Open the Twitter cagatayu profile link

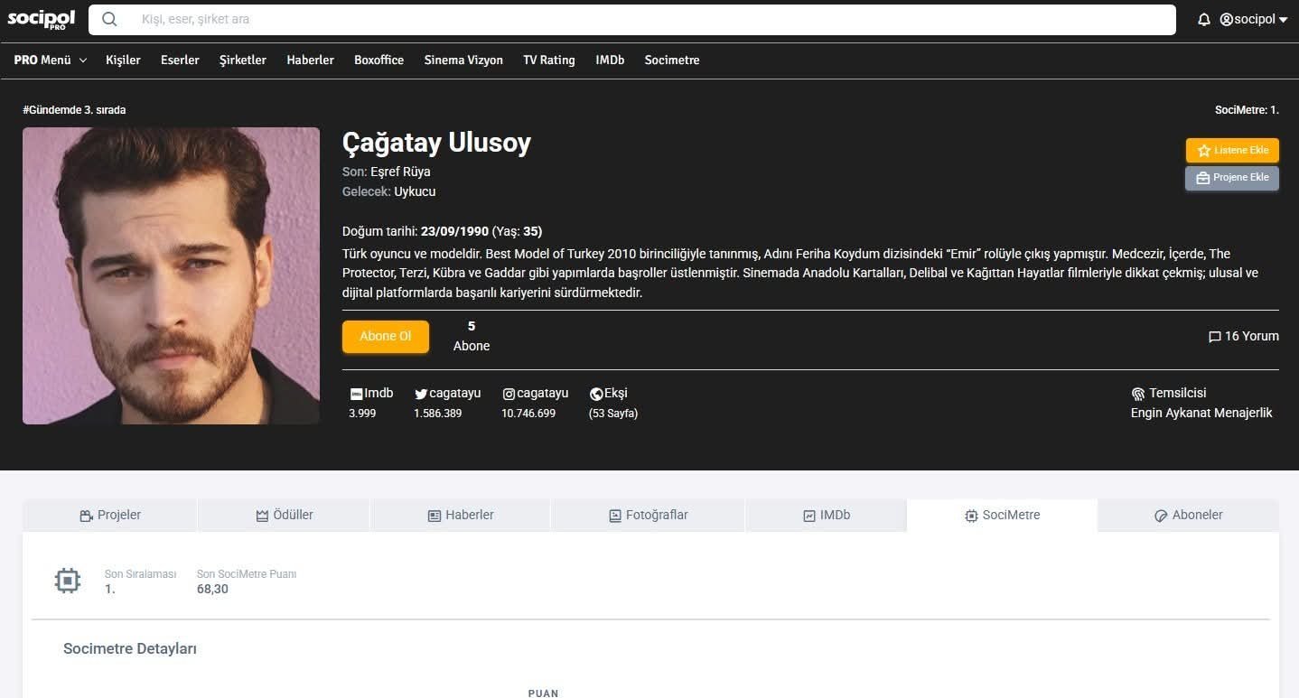pyautogui.click(x=421, y=394)
